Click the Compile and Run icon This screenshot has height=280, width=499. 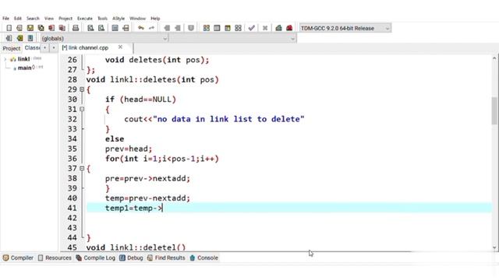point(228,28)
